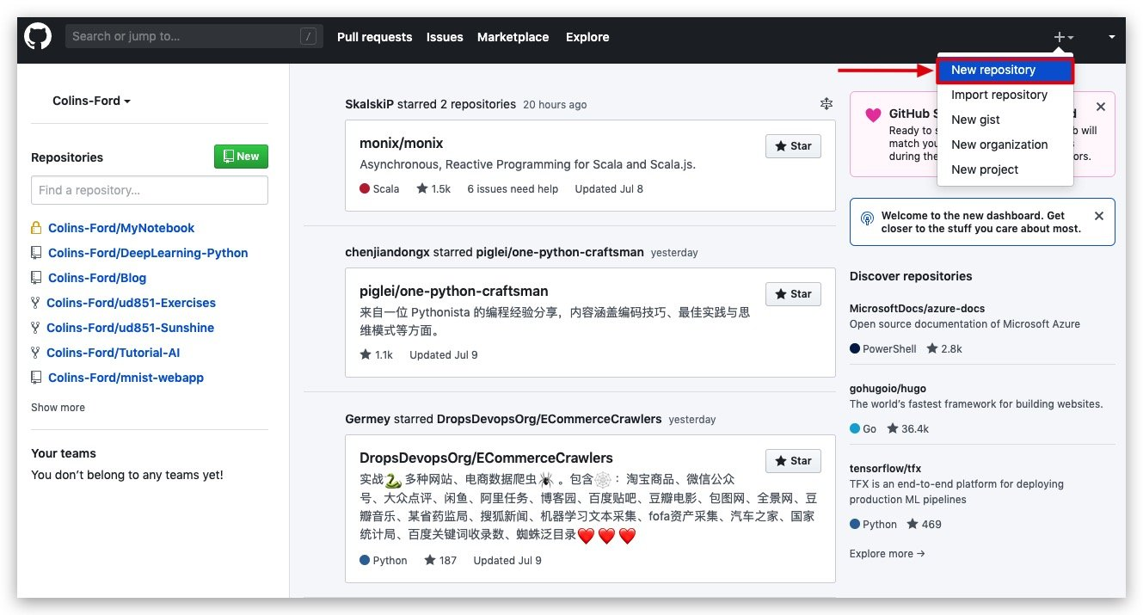Viewport: 1143px width, 615px height.
Task: Click fork icon beside ud851-Sunshine
Action: [x=35, y=328]
